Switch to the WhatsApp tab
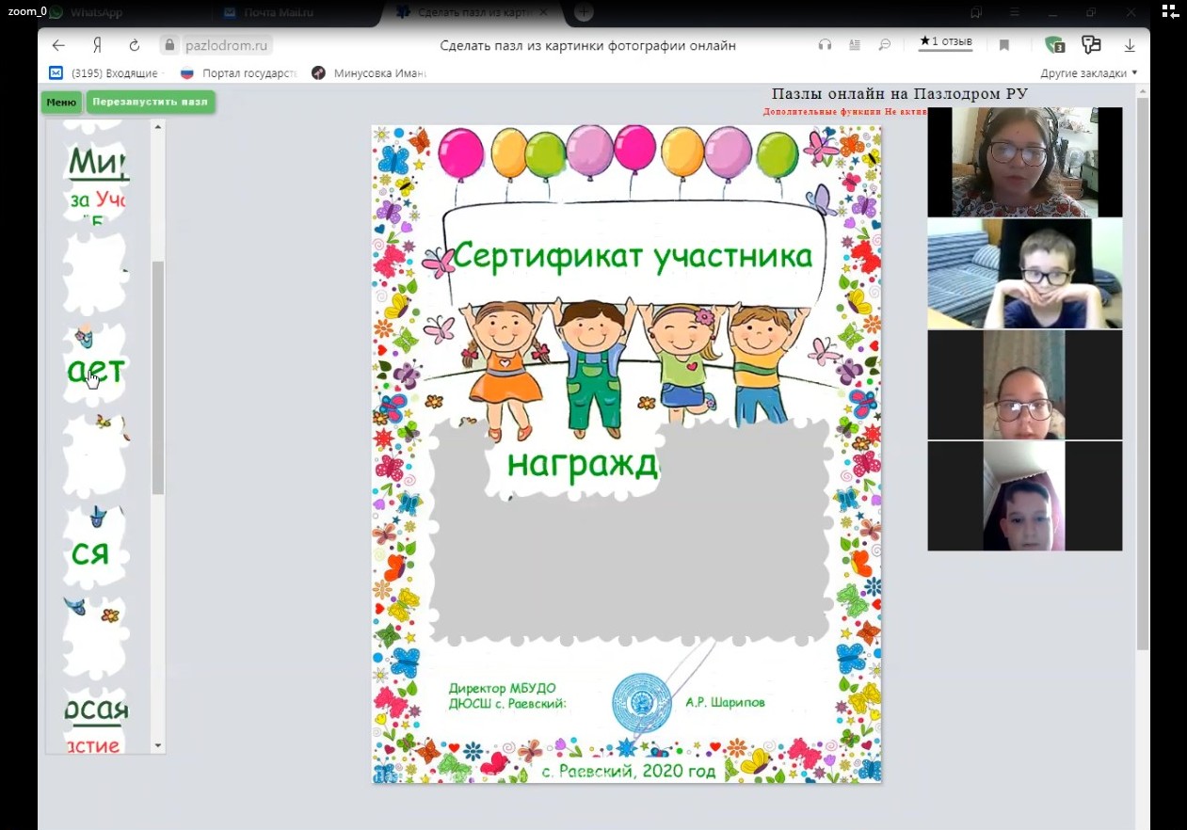1187x830 pixels. (95, 12)
